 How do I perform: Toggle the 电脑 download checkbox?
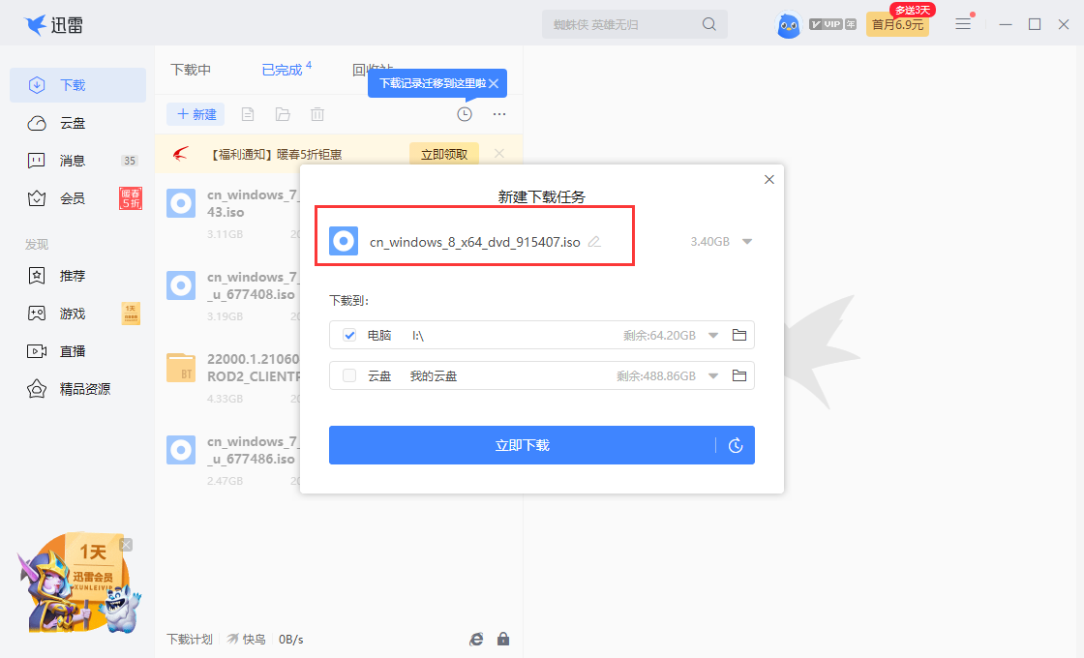349,335
